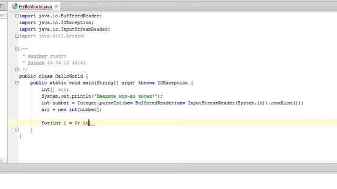Click the class name 'HelloWorld' in declaration
Viewport: 337px width, 189px height.
pos(69,76)
